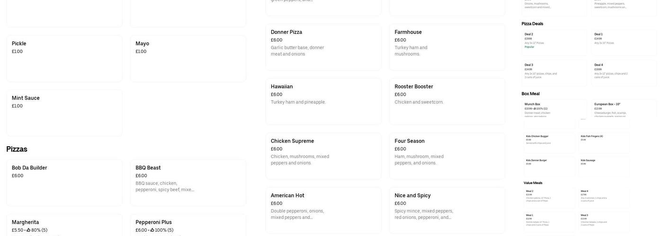
Task: Add the Pickle extra
Action: [x=64, y=58]
